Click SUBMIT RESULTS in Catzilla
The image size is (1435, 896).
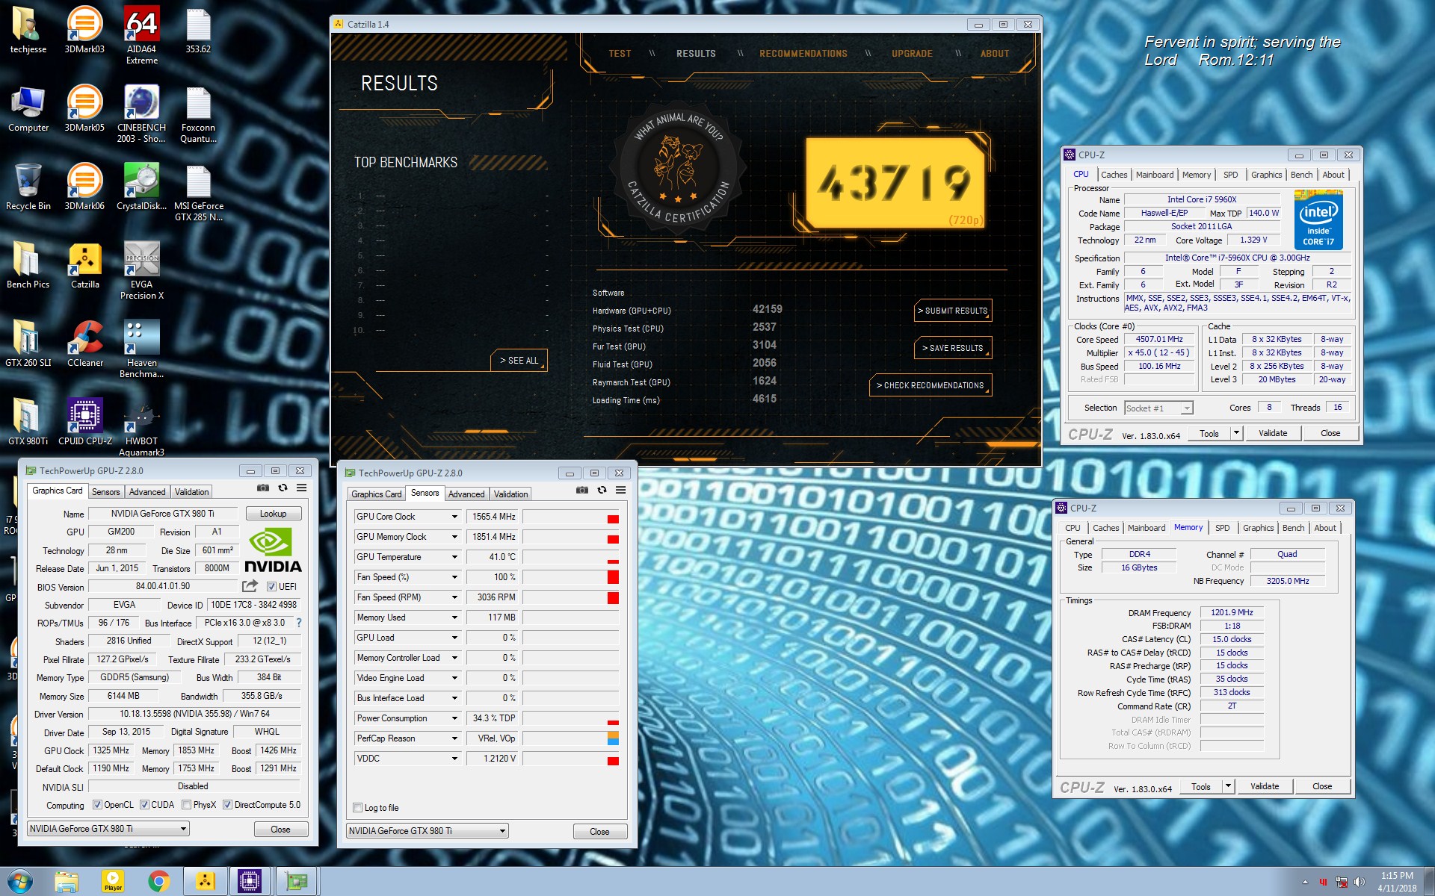(953, 311)
